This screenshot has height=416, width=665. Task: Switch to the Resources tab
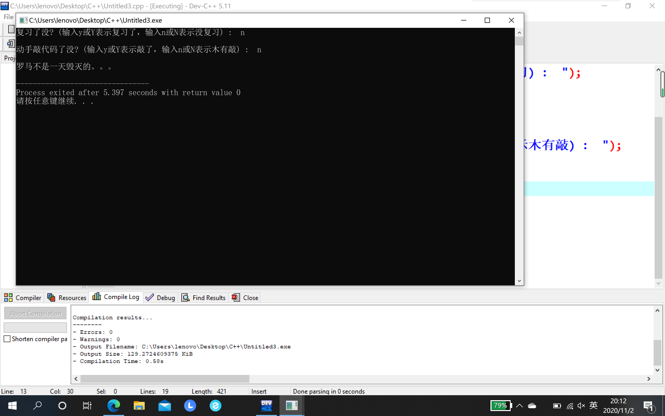pyautogui.click(x=66, y=298)
